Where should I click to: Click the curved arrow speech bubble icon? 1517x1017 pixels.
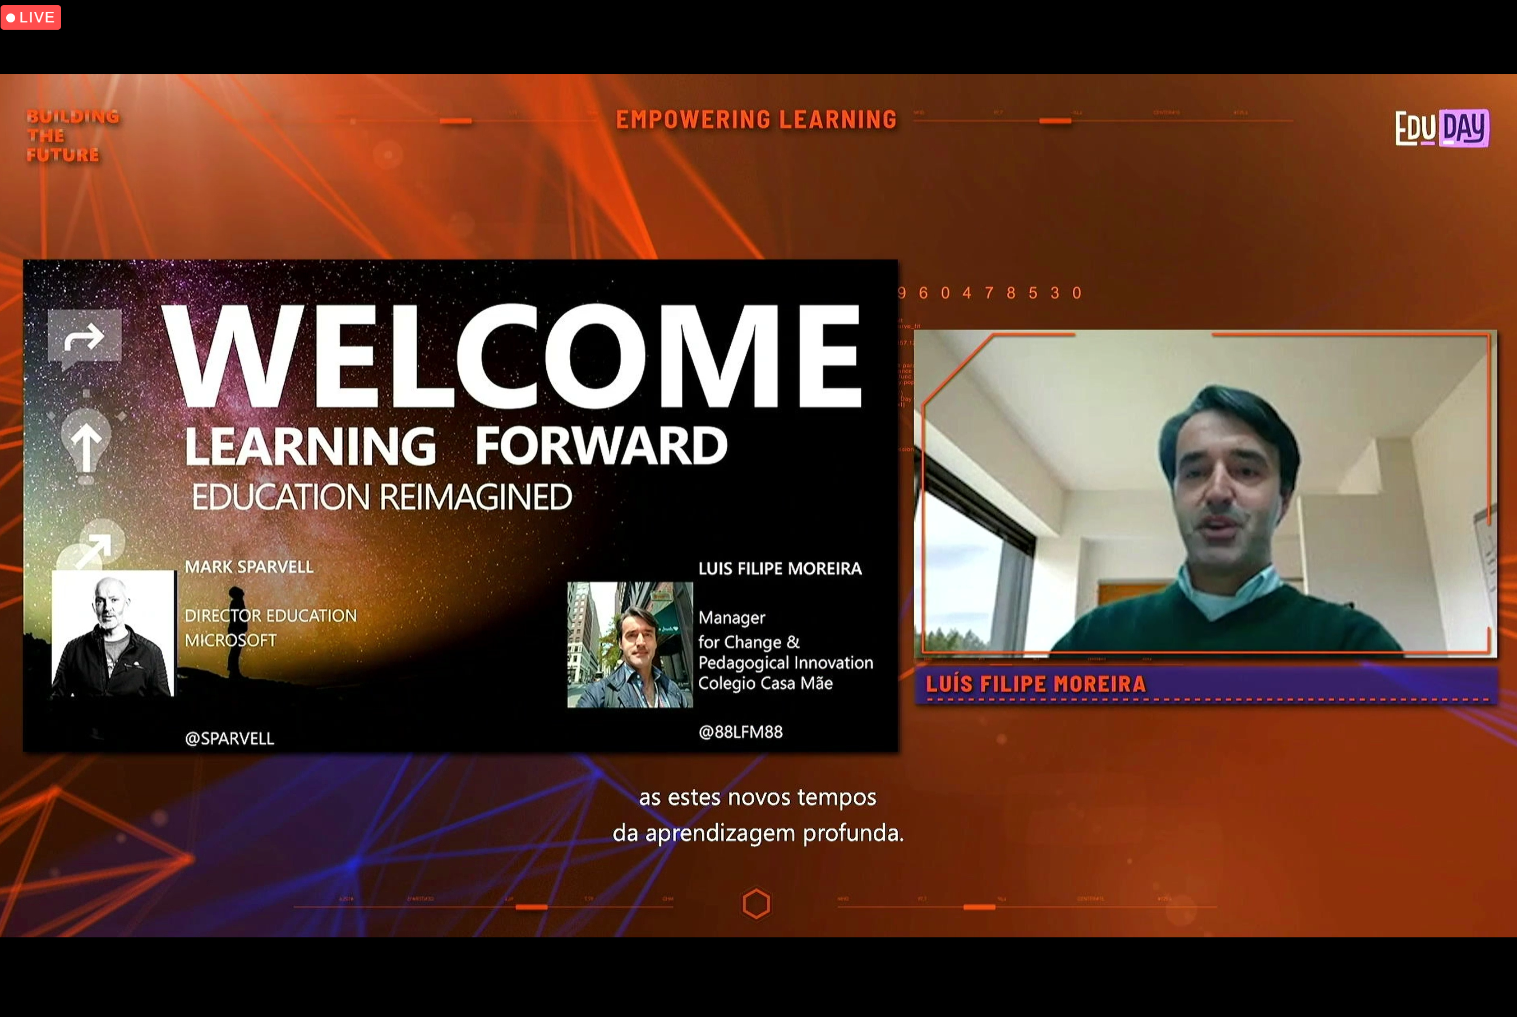84,337
